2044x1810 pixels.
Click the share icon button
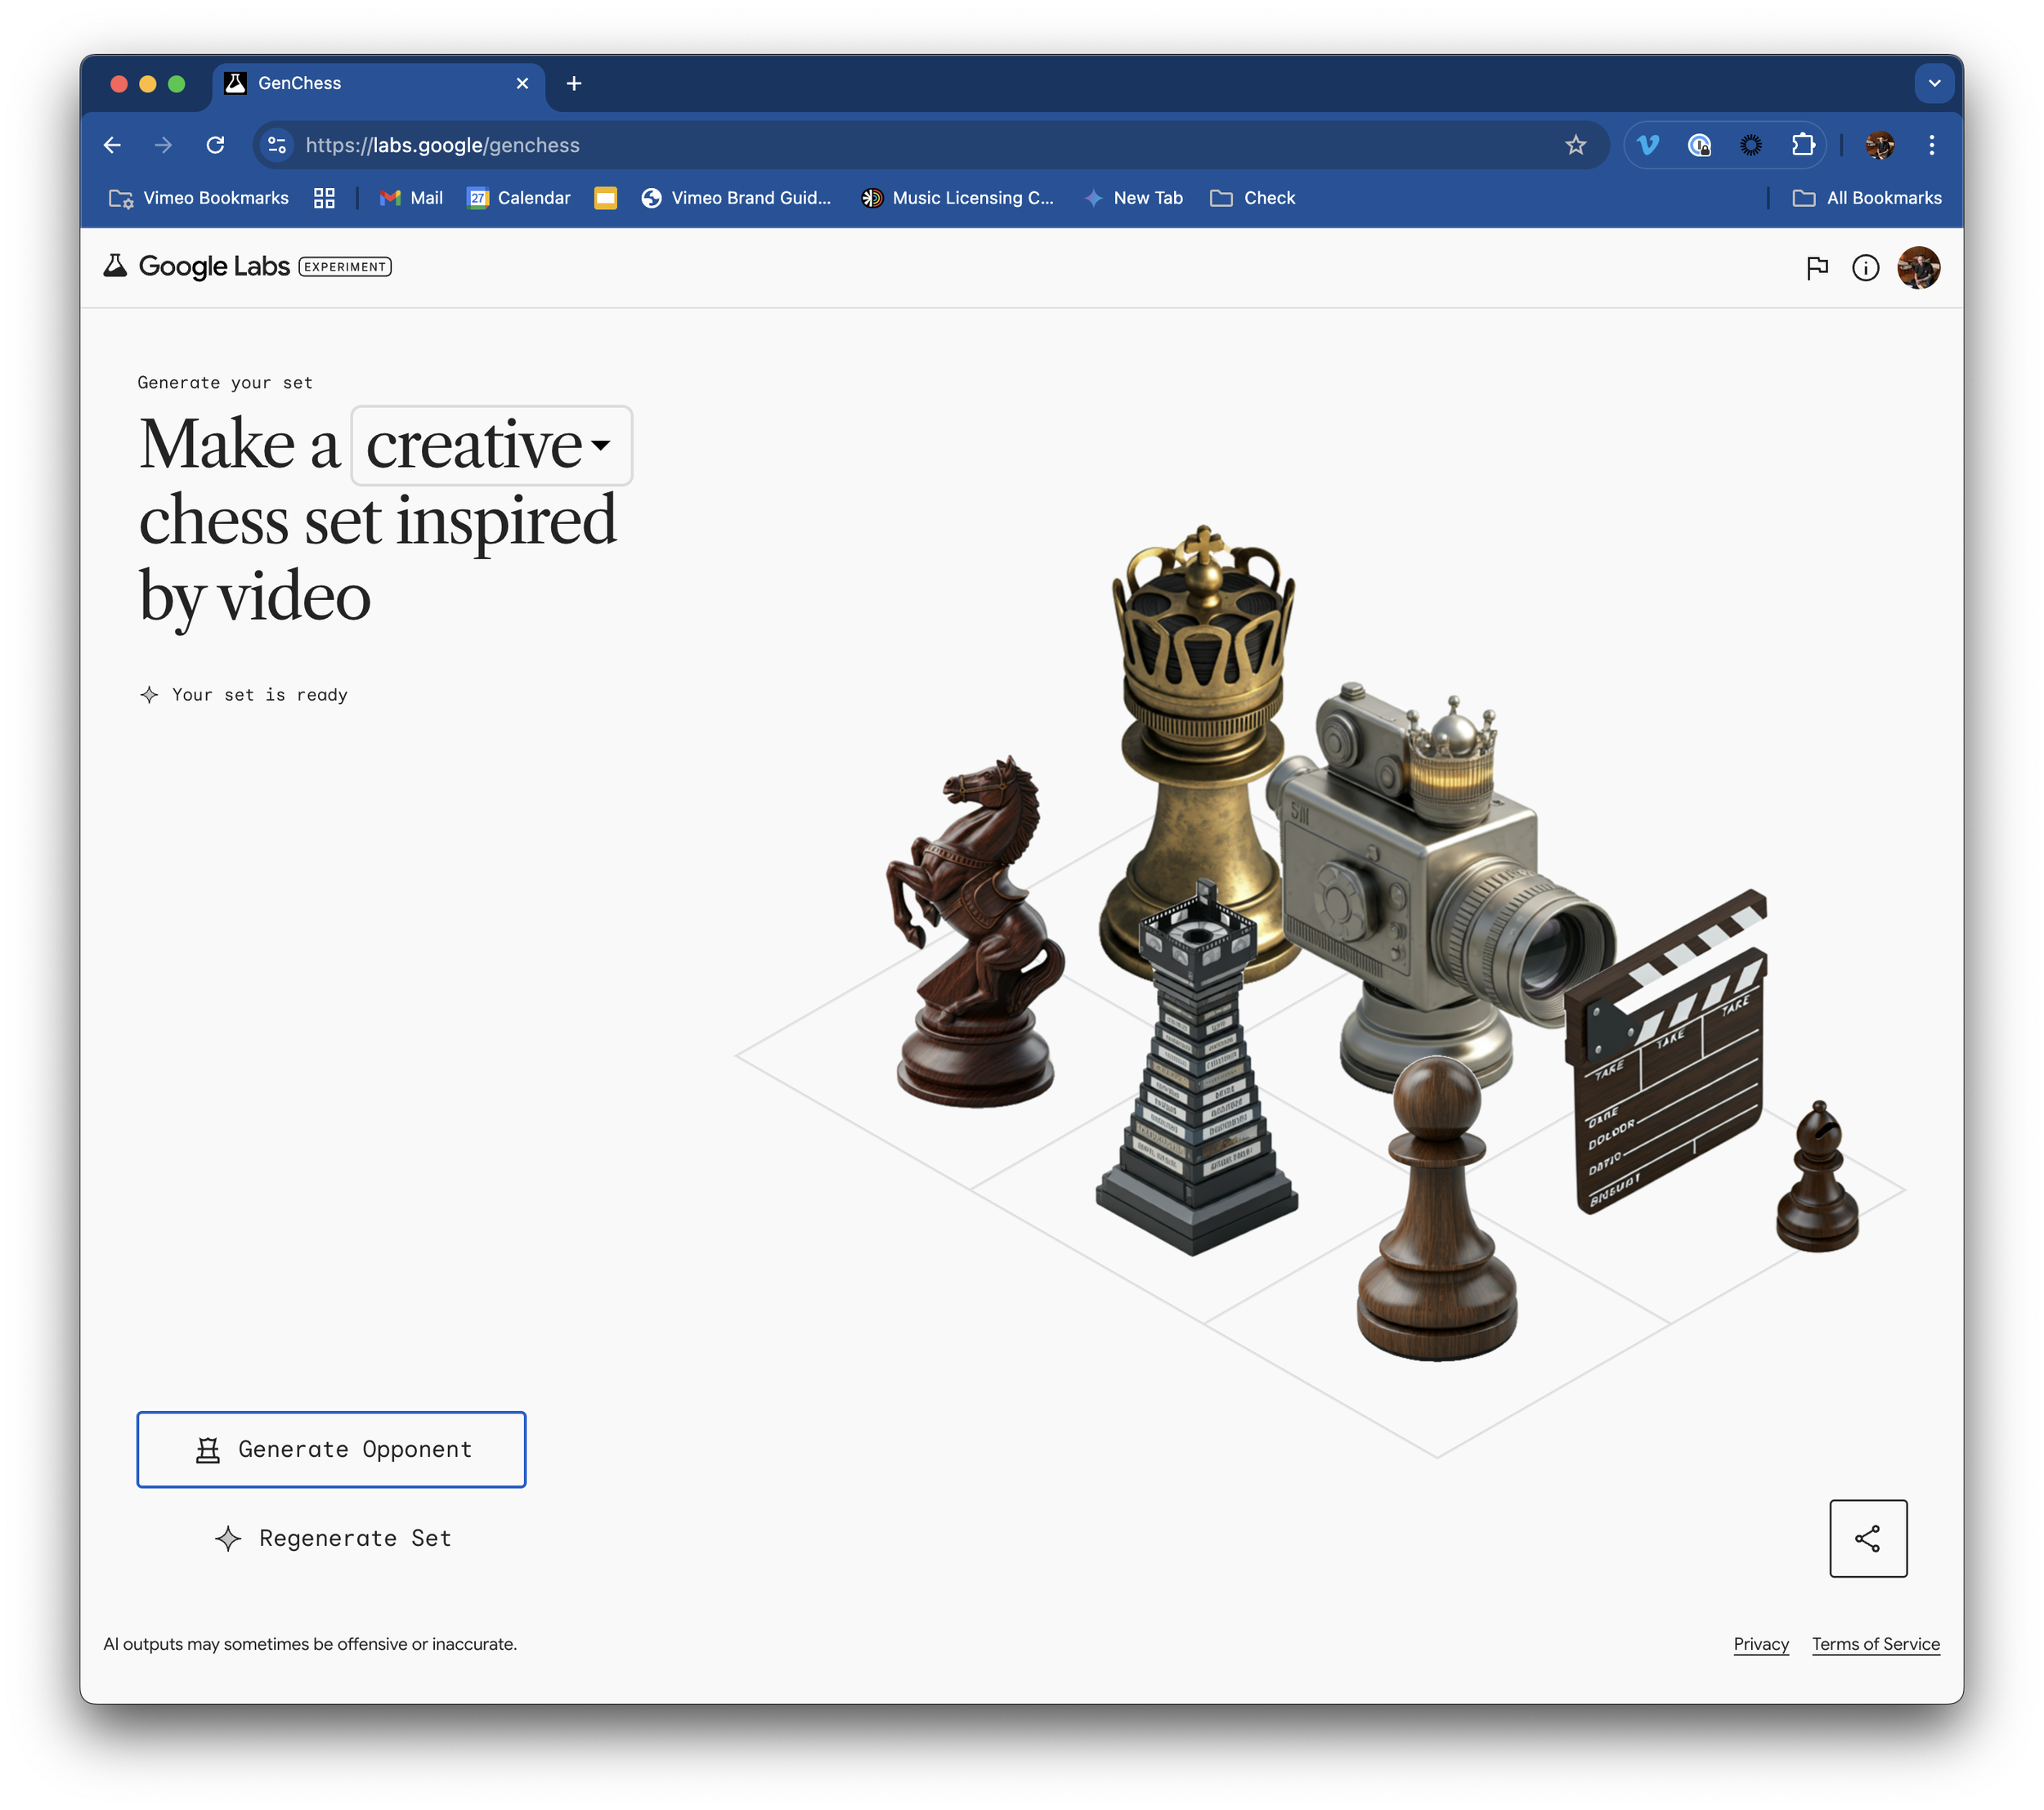pos(1867,1538)
